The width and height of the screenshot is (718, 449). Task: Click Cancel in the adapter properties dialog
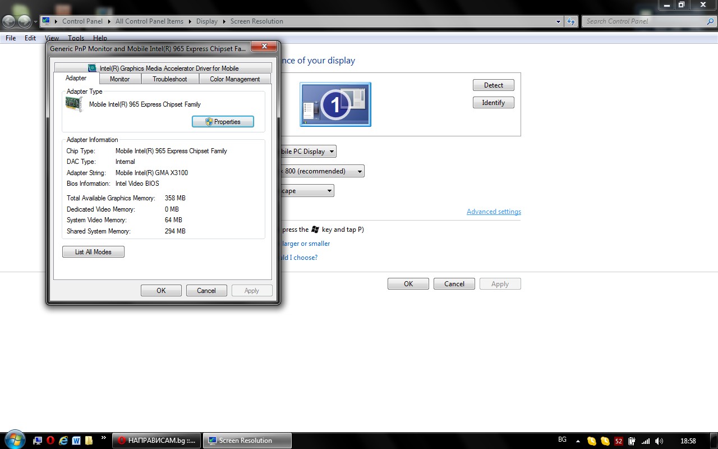click(206, 291)
